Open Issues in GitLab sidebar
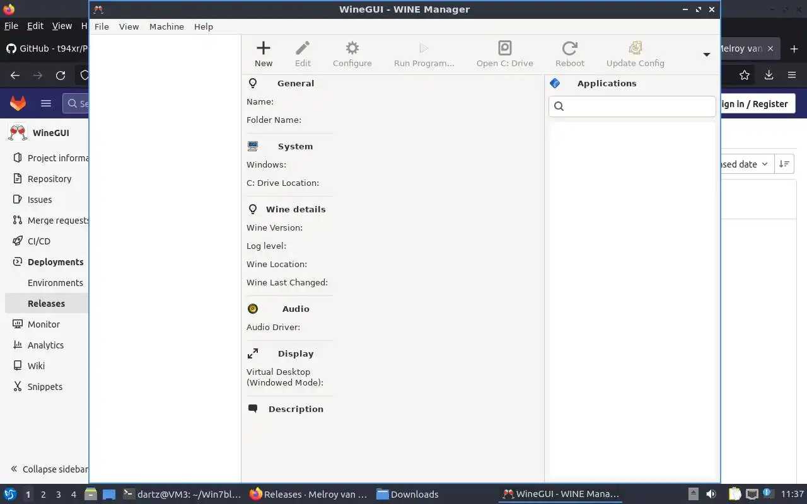Viewport: 807px width, 504px height. pyautogui.click(x=40, y=200)
